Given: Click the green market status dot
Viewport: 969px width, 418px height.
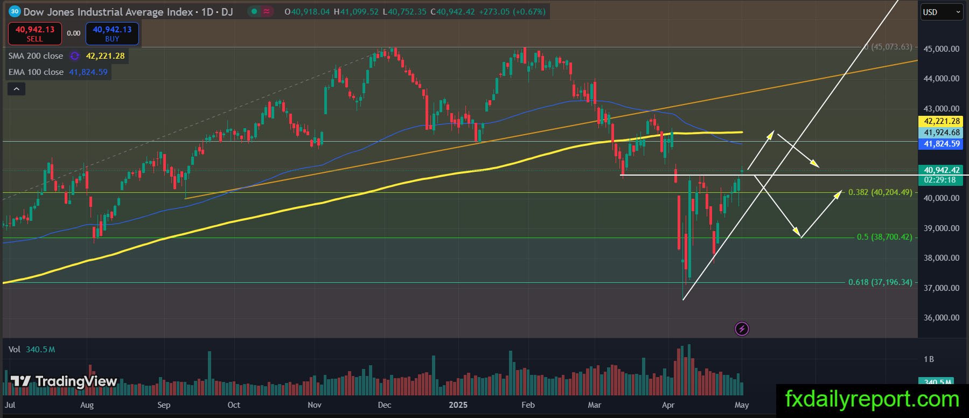Looking at the screenshot, I should (x=254, y=11).
